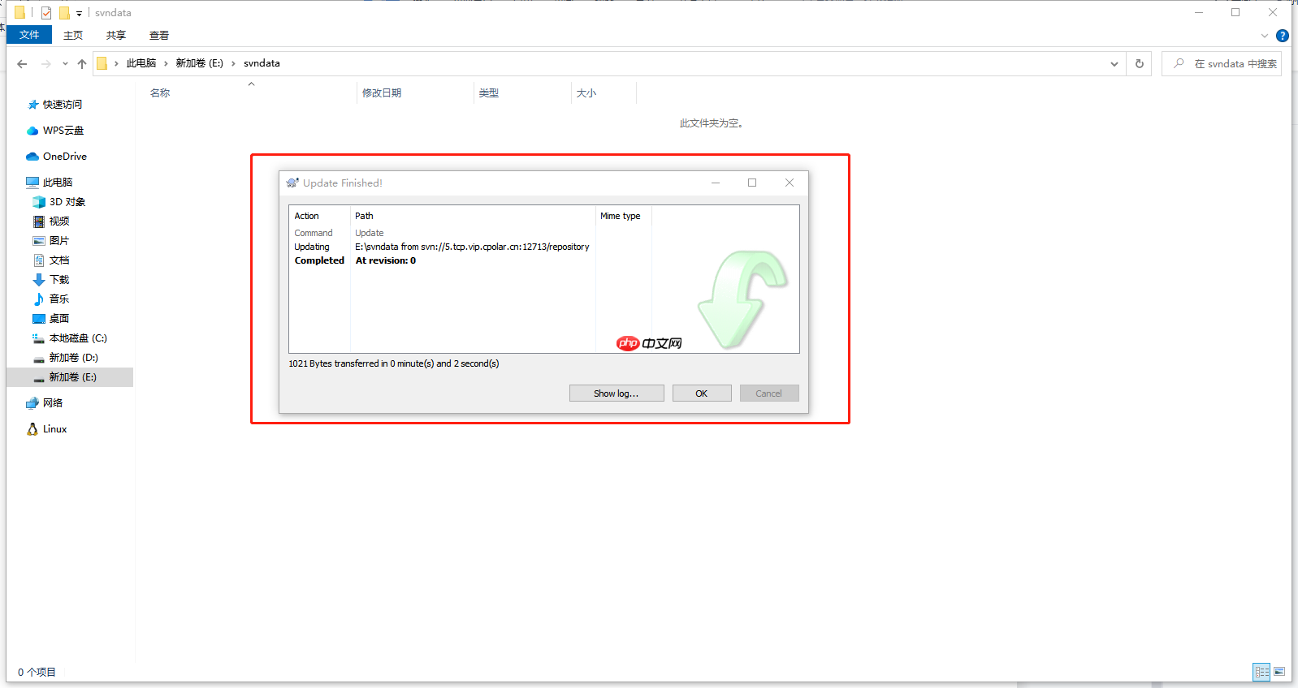Click the Quick Access star icon

(32, 105)
